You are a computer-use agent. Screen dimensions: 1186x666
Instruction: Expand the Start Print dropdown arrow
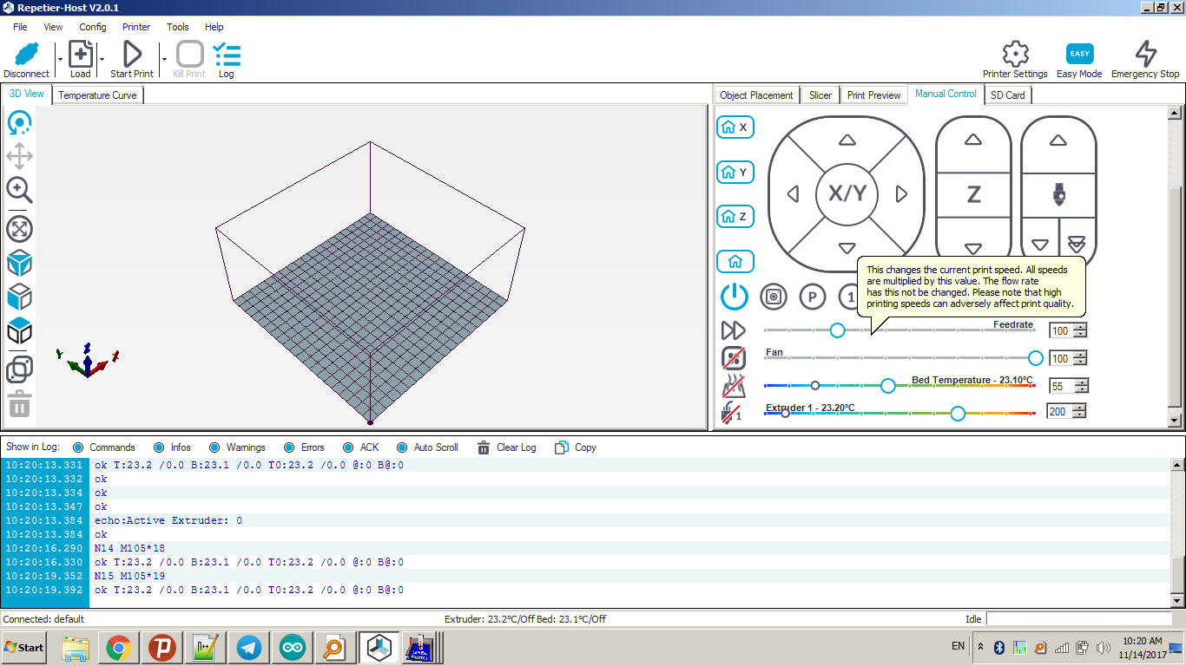(x=163, y=60)
